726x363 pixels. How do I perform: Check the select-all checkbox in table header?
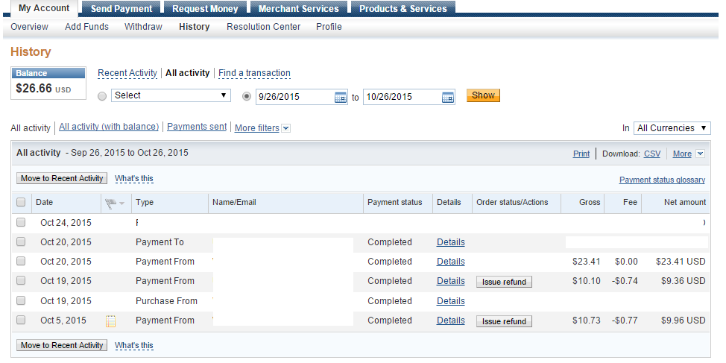coord(21,202)
